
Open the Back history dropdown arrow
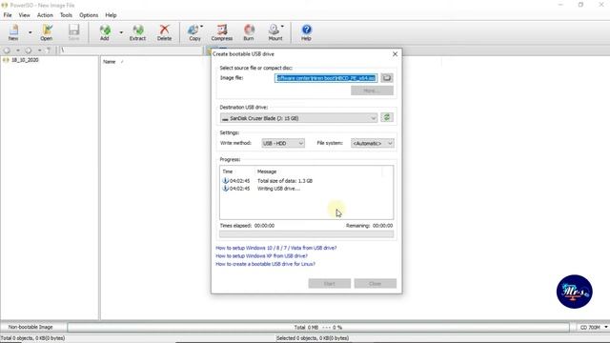click(17, 50)
